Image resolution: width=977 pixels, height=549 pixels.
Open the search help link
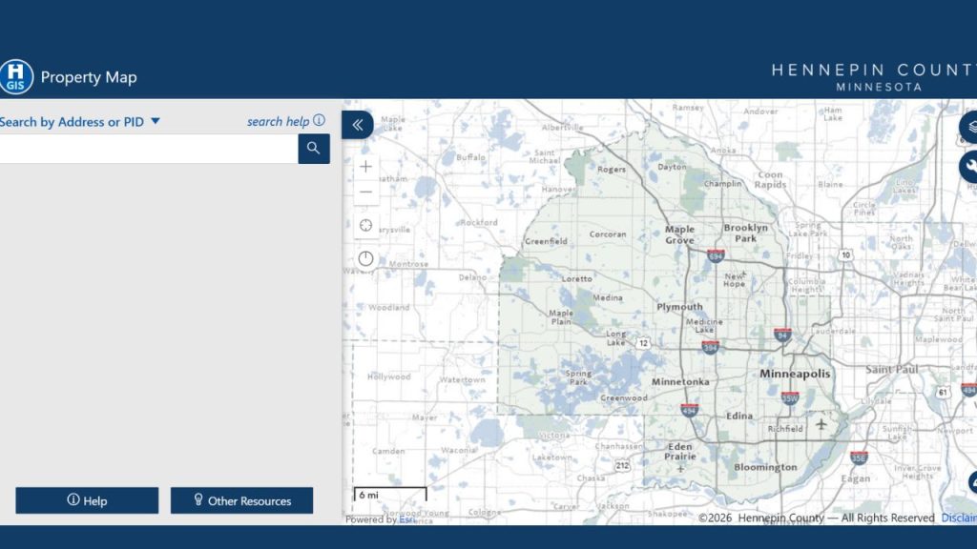click(280, 121)
